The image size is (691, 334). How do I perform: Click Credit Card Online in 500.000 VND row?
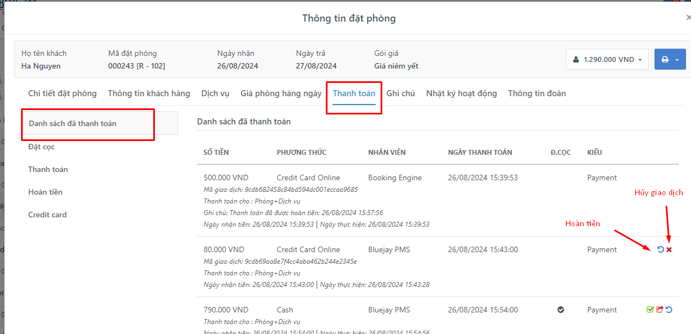tap(308, 178)
